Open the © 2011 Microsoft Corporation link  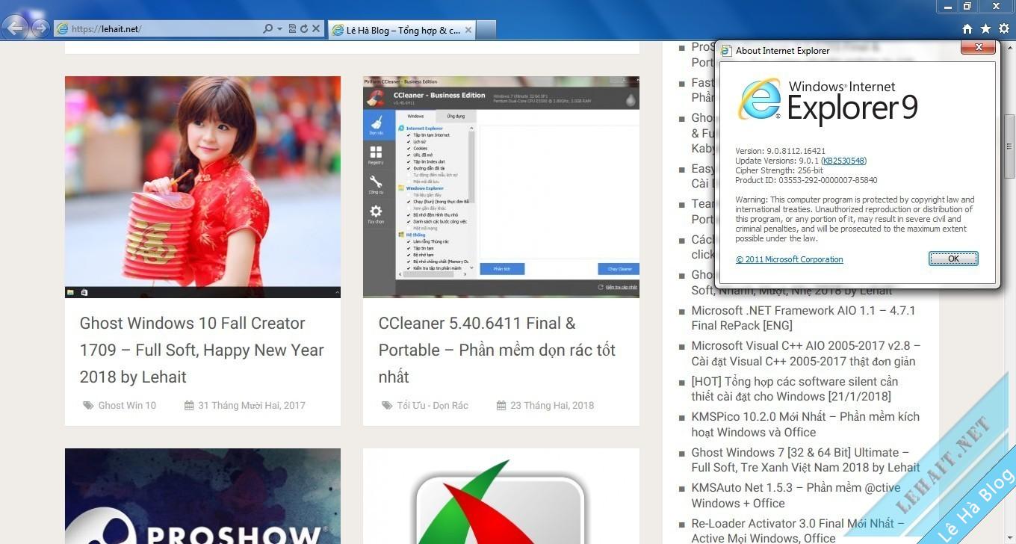point(789,259)
